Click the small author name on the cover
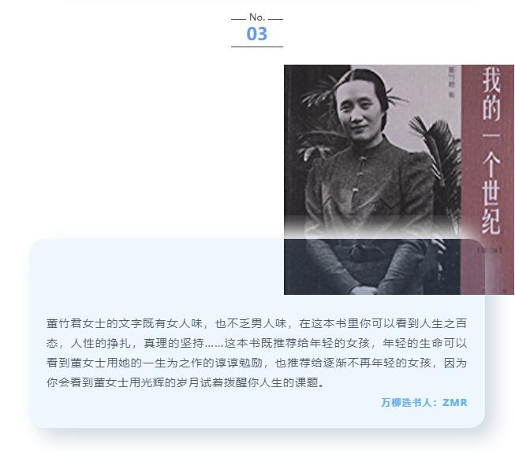 (452, 83)
